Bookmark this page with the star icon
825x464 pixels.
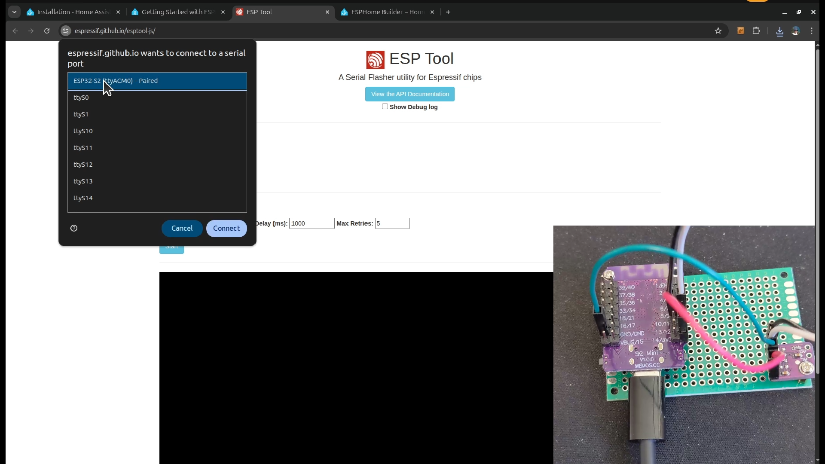coord(718,31)
